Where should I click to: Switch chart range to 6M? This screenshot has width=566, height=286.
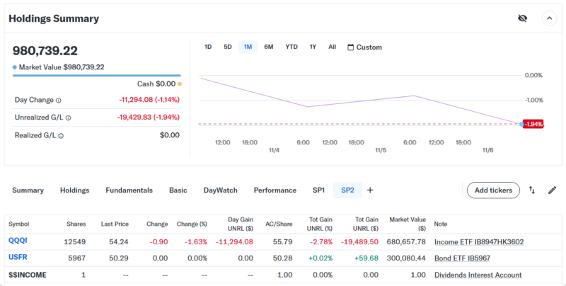click(x=269, y=47)
